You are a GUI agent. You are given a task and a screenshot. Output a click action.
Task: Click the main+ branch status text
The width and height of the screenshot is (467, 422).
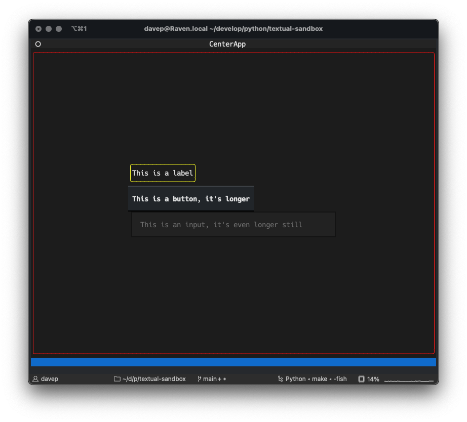coord(212,379)
